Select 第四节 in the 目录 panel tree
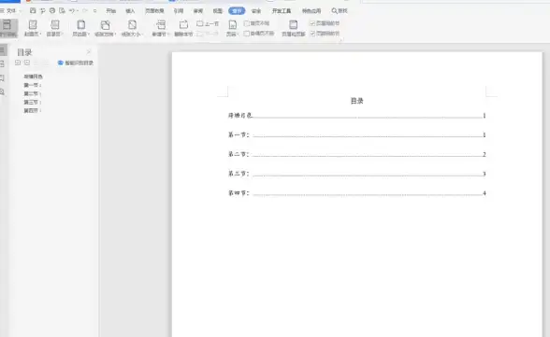550x337 pixels. point(32,110)
